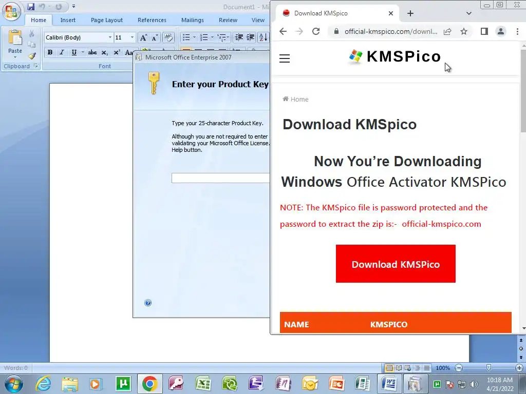Click the Bullets list icon
Screen dimensions: 526x394
(186, 37)
